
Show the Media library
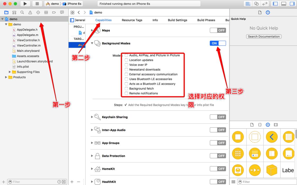276,125
